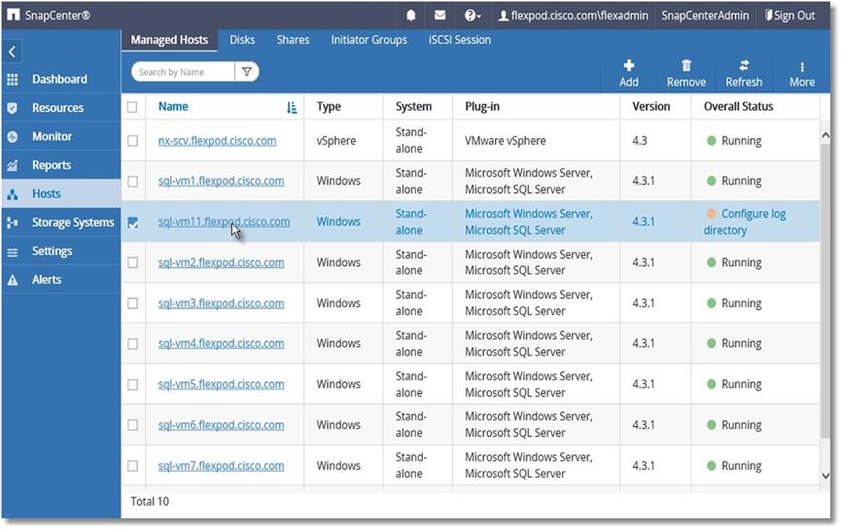Click the VMware vSphere plug-in cell
This screenshot has width=841, height=529.
click(506, 141)
